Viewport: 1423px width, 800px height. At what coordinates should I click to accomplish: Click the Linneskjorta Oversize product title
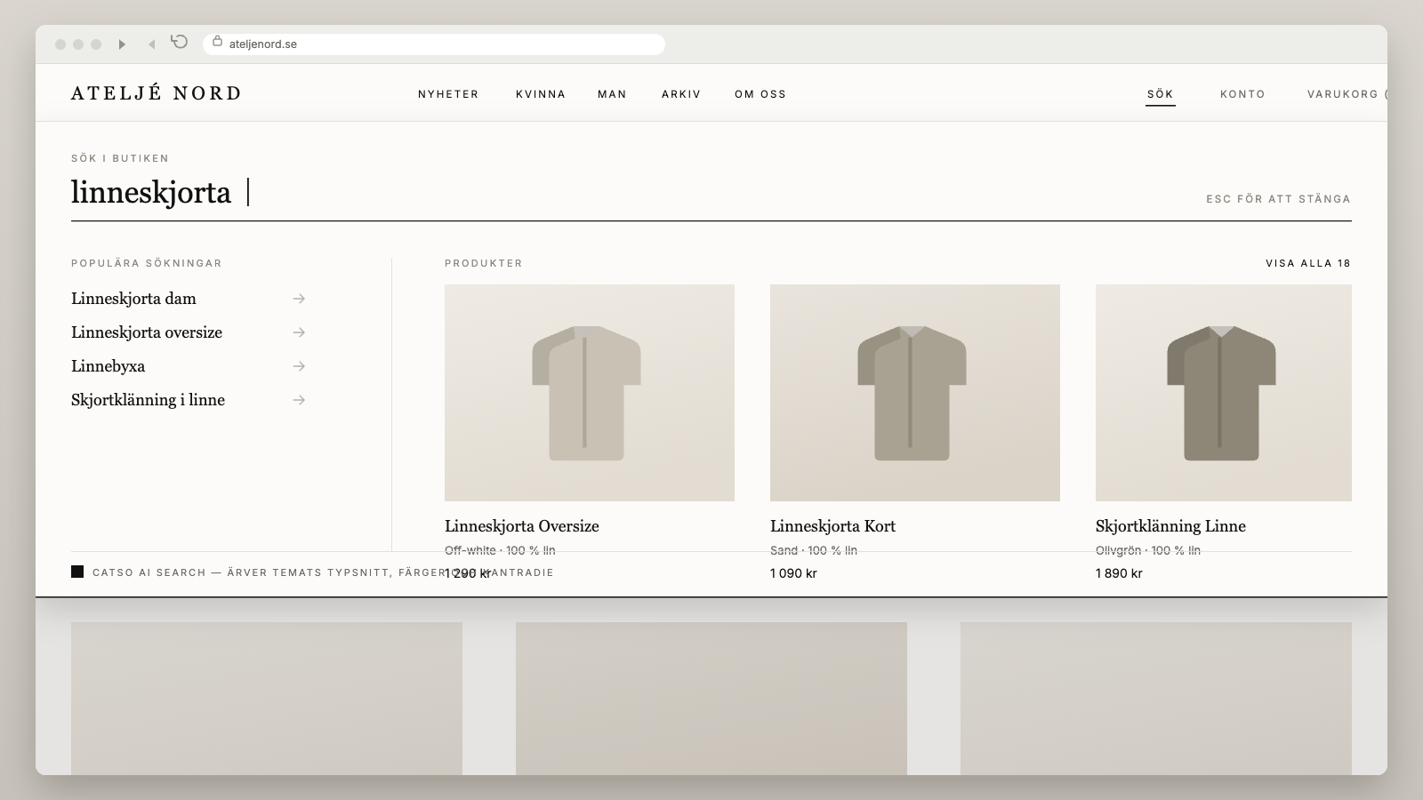point(522,526)
